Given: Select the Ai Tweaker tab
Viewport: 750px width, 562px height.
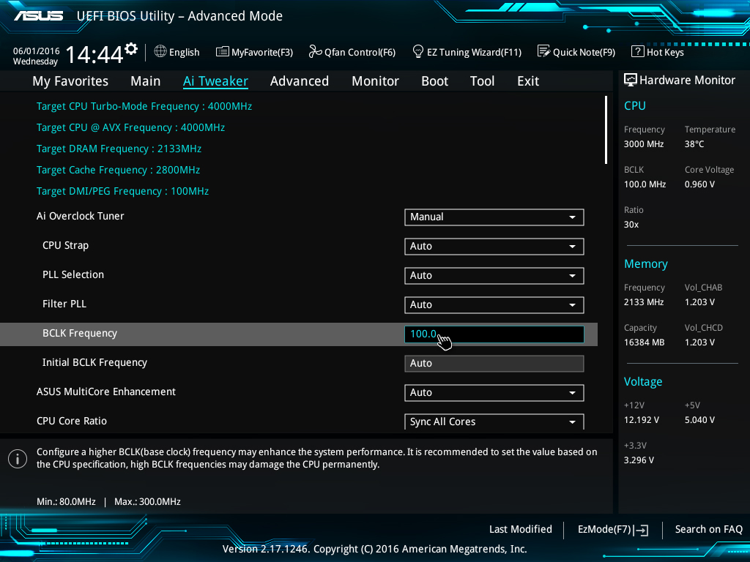Looking at the screenshot, I should (x=215, y=81).
